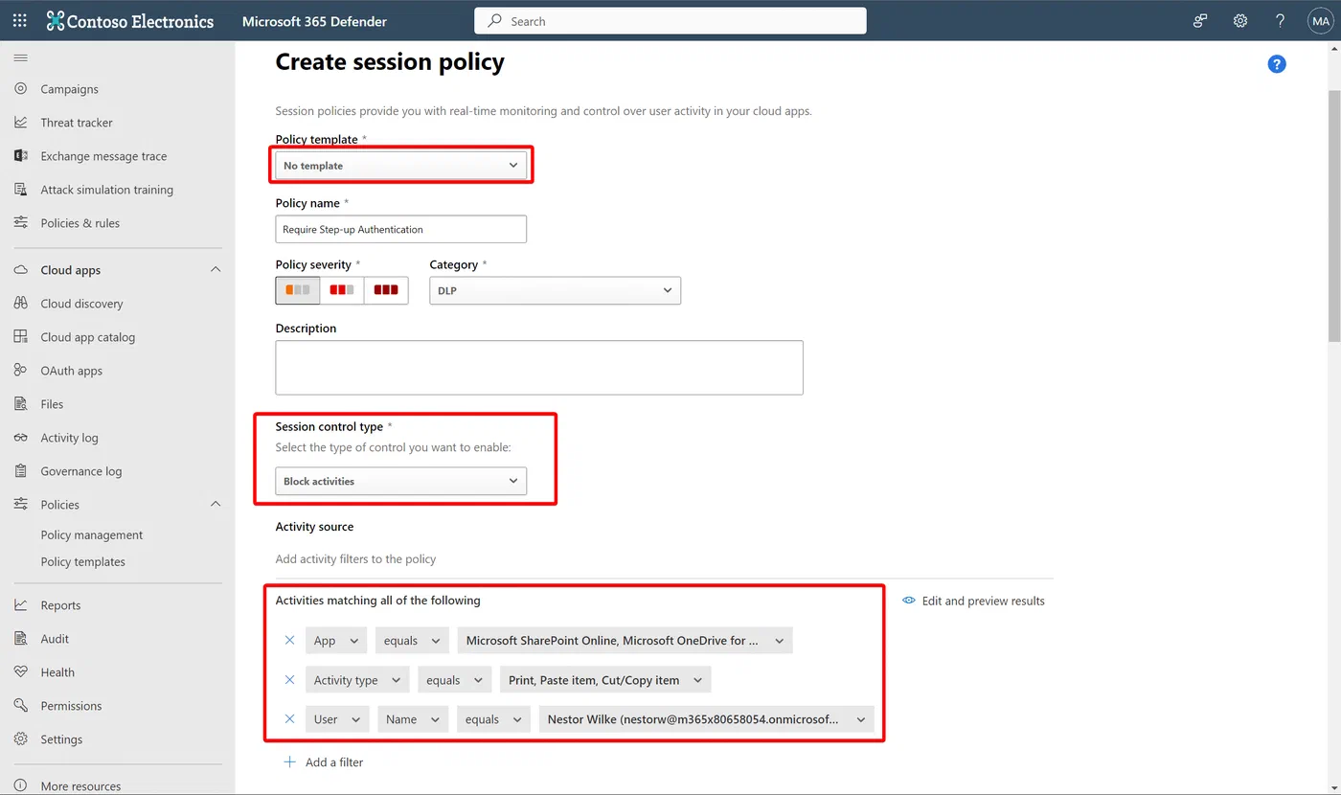The image size is (1341, 795).
Task: Click the Description text box
Action: (x=539, y=368)
